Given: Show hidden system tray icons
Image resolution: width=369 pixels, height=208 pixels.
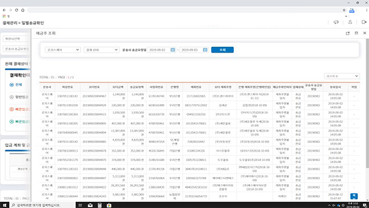Looking at the screenshot, I should pos(329,205).
